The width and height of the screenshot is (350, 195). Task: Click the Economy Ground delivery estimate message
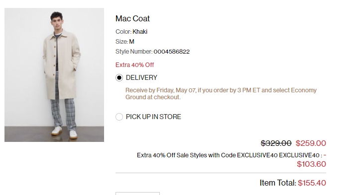coord(221,94)
